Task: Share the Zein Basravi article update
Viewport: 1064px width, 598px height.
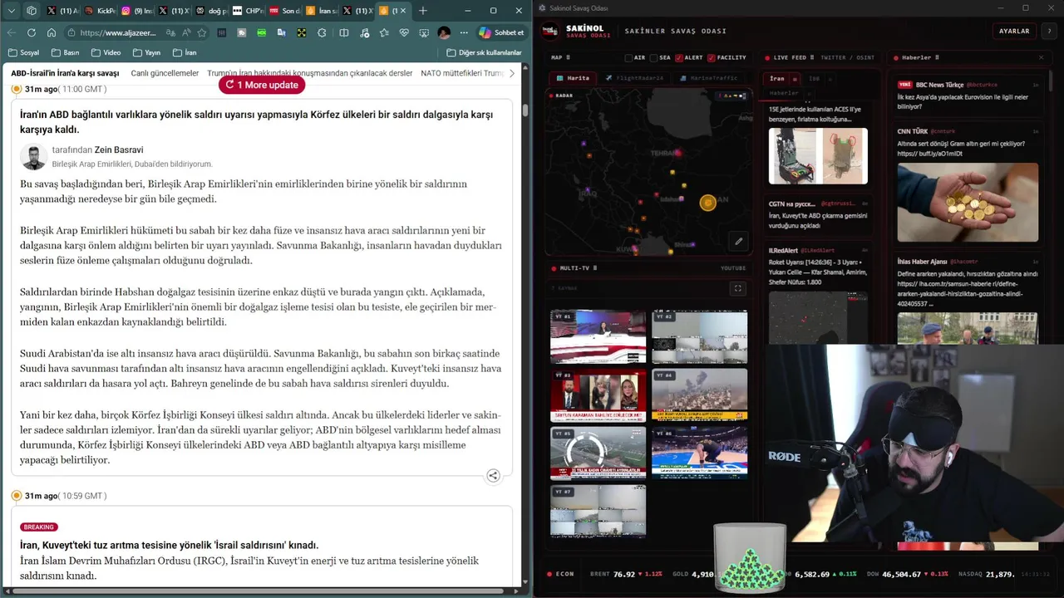Action: (493, 475)
